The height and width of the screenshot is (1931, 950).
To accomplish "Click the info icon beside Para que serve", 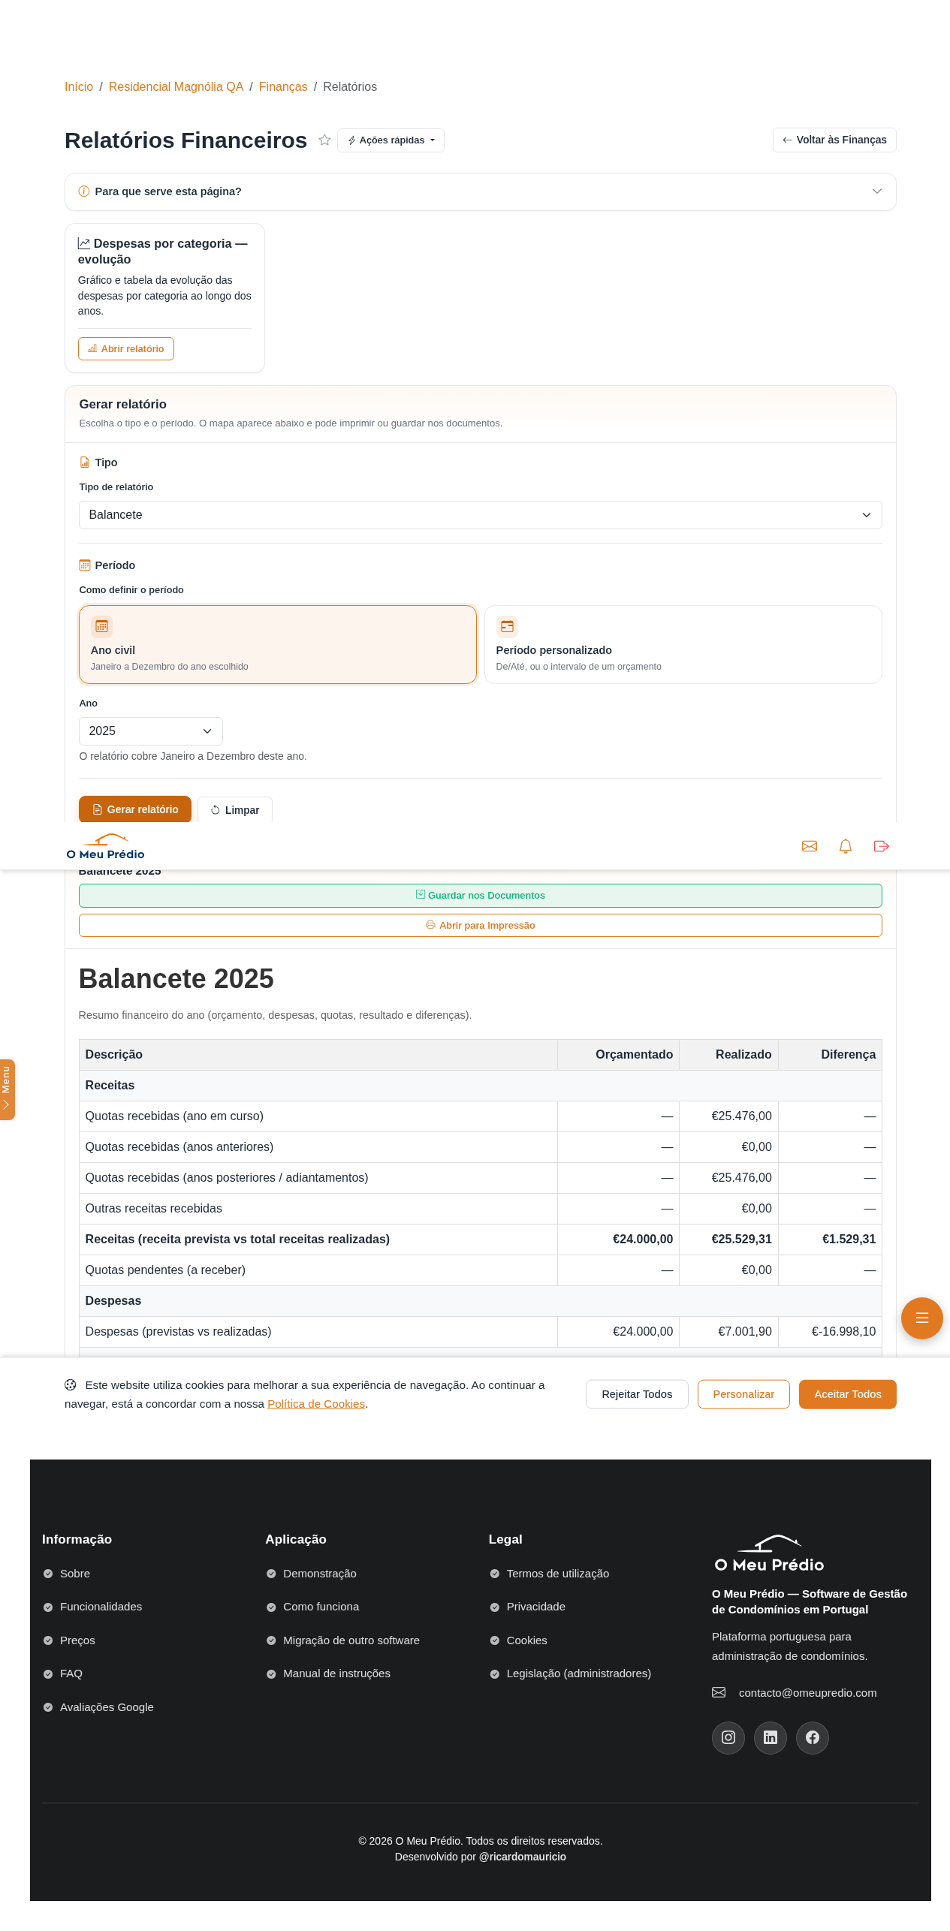I will click(84, 191).
